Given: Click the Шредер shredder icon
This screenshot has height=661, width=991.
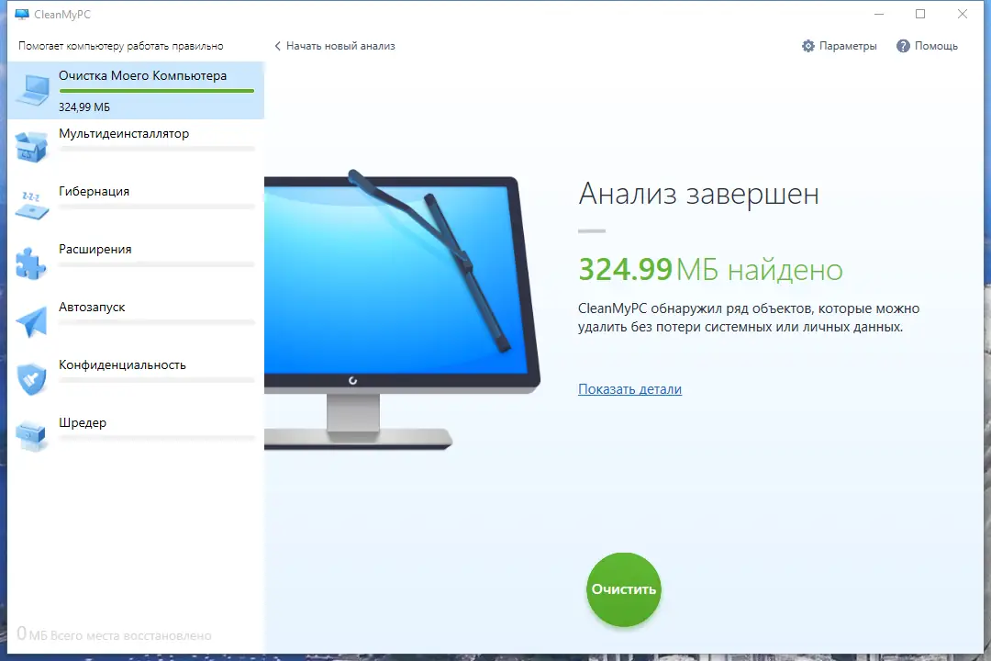Looking at the screenshot, I should (x=31, y=436).
